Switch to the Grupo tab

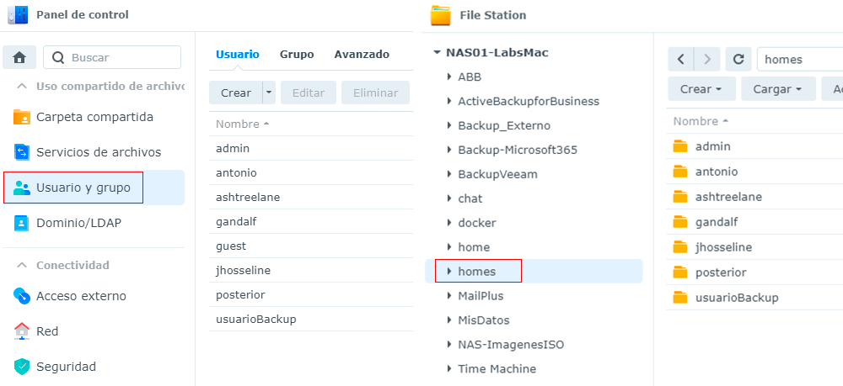(297, 54)
